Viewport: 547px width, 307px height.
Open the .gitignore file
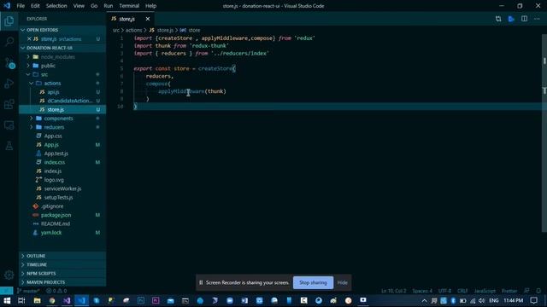point(52,206)
